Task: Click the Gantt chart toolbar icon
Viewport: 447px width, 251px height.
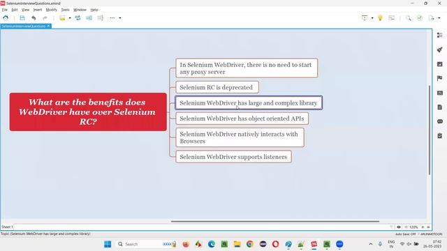Action: coord(391,18)
